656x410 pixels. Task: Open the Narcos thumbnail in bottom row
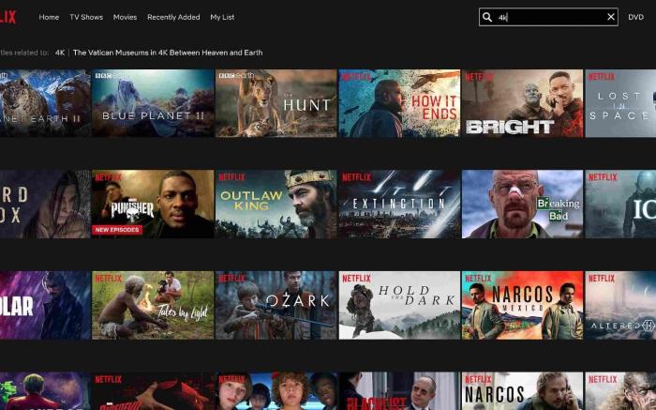click(522, 391)
